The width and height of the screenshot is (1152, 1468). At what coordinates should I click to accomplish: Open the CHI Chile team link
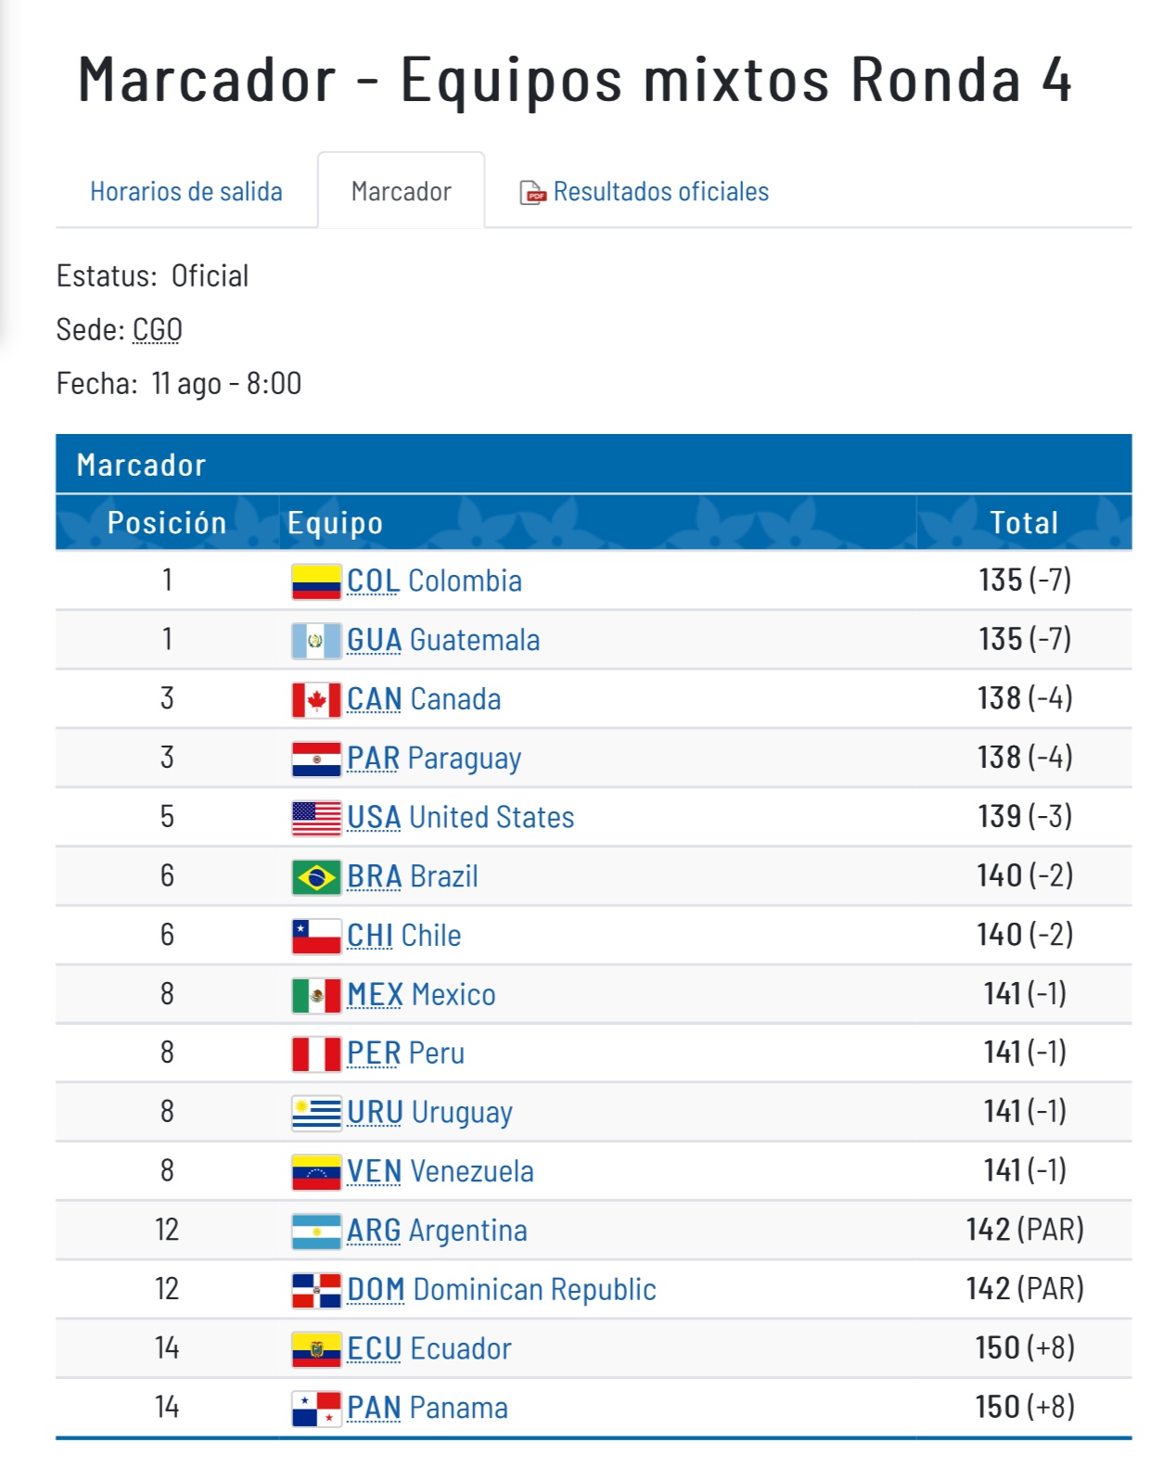click(x=403, y=936)
